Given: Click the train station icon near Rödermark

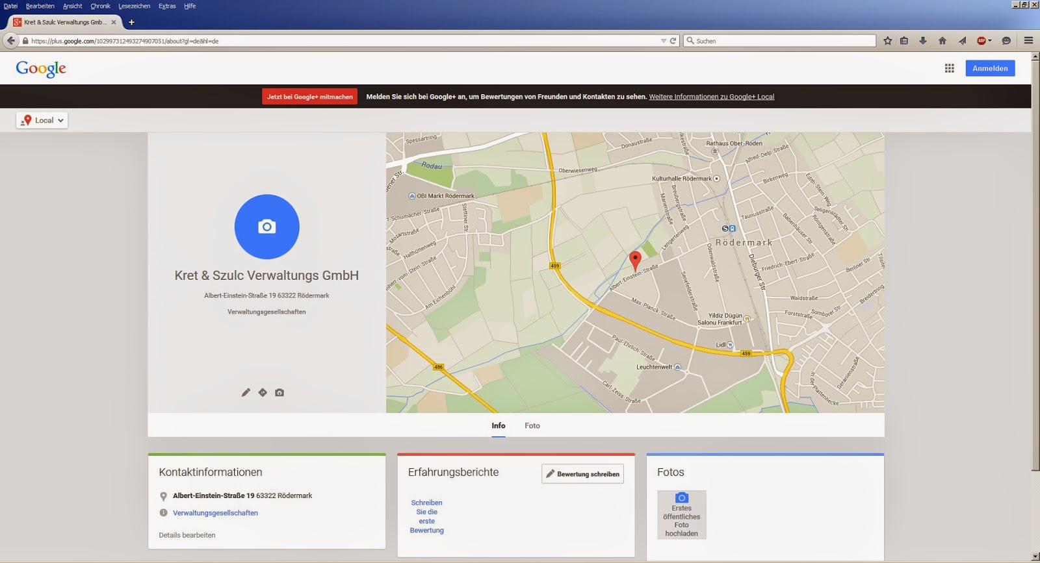Looking at the screenshot, I should tap(729, 229).
